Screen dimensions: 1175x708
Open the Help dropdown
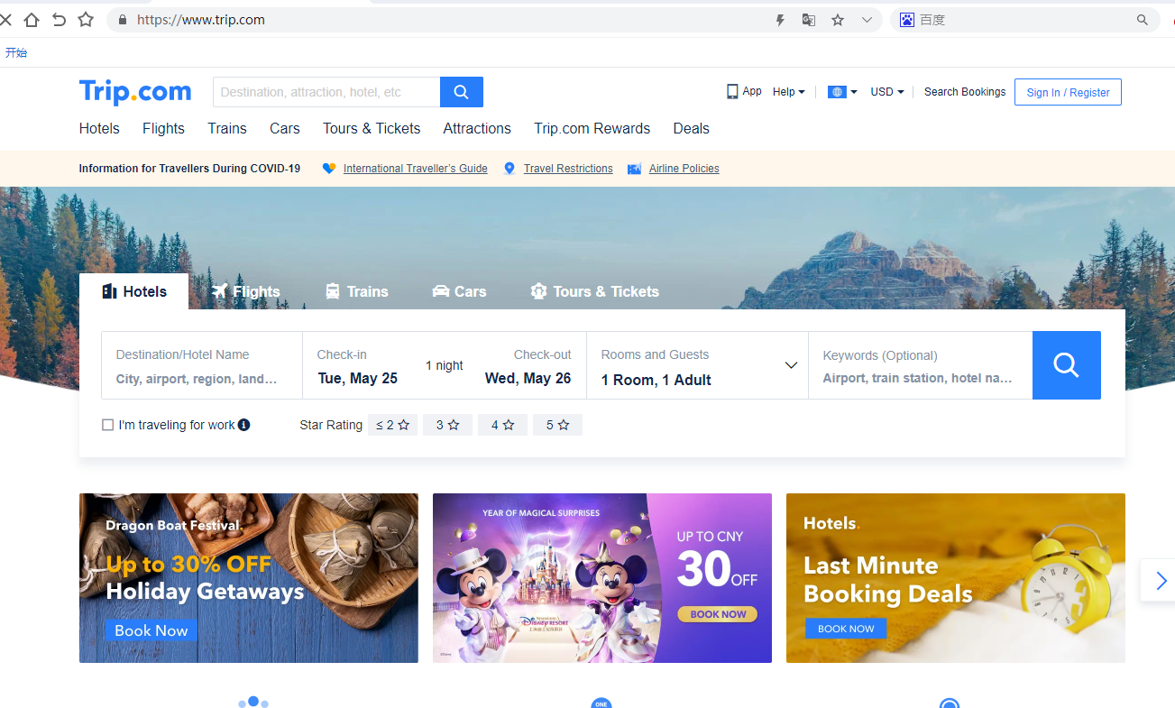pyautogui.click(x=789, y=92)
